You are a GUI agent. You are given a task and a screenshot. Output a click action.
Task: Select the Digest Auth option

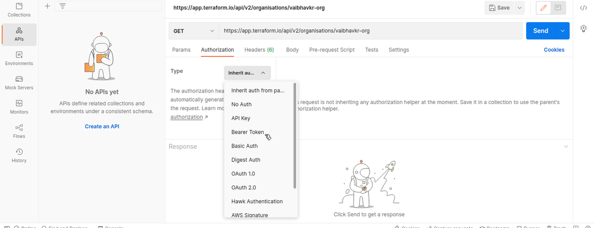tap(259, 160)
